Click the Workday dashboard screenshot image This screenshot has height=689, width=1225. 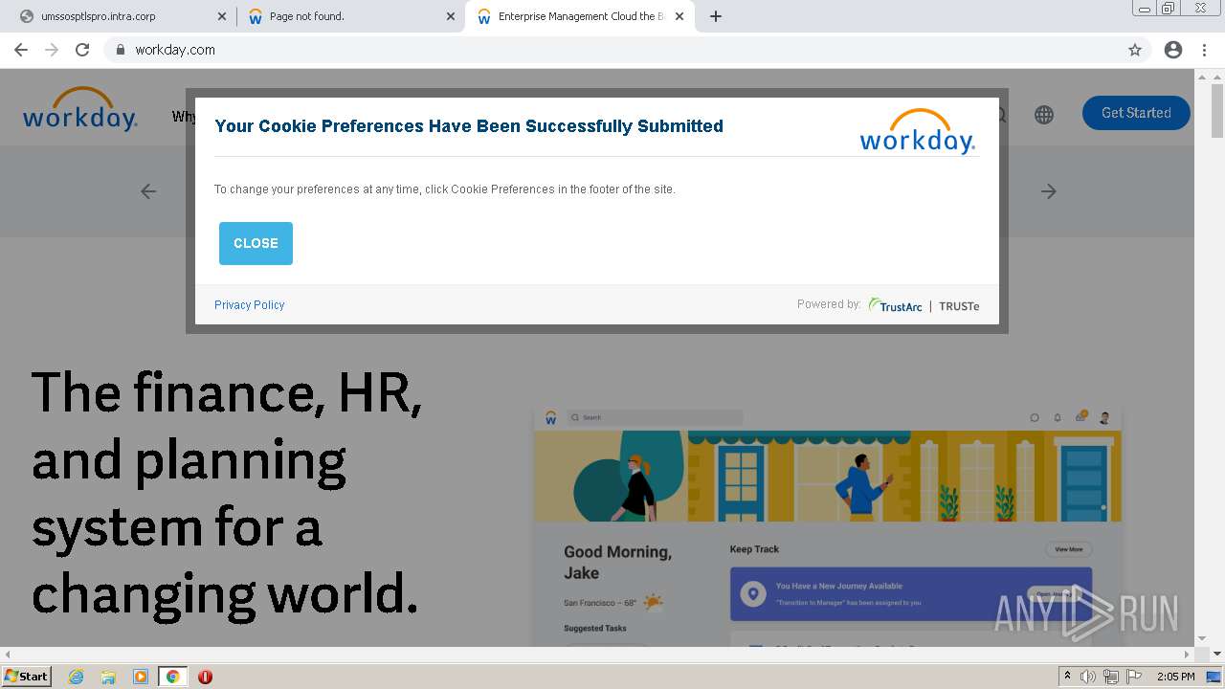[x=828, y=526]
